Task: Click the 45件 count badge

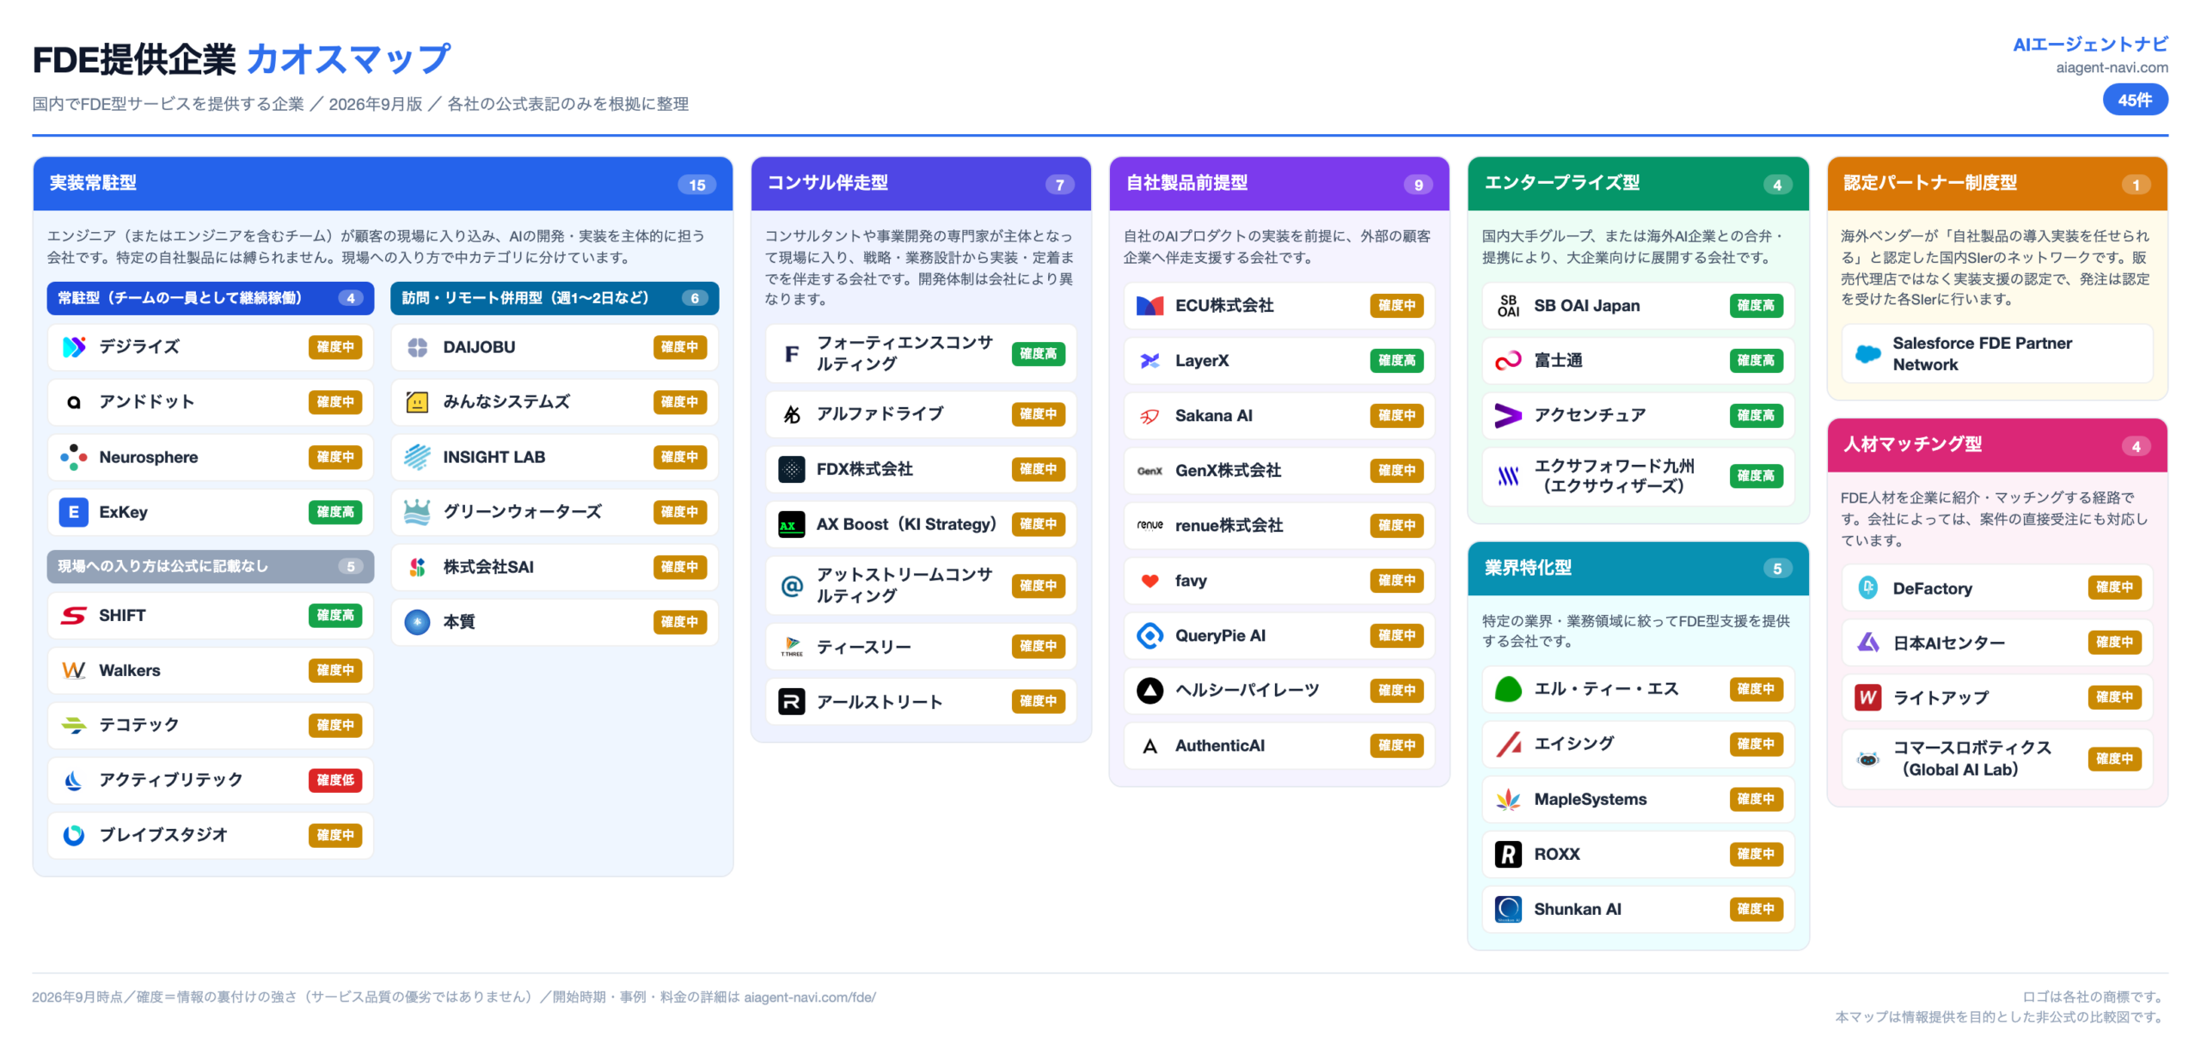Action: click(x=2135, y=101)
